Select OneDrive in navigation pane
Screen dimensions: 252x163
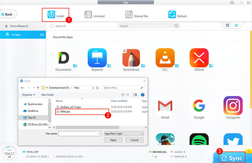click(x=31, y=111)
